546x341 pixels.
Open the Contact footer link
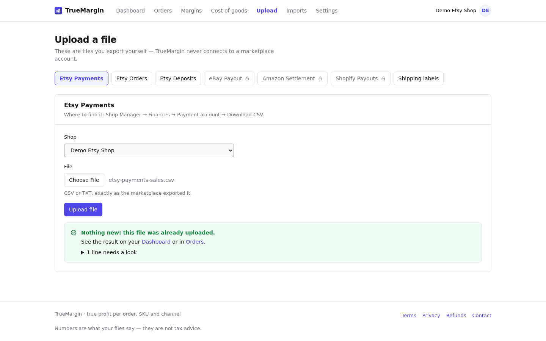point(482,316)
